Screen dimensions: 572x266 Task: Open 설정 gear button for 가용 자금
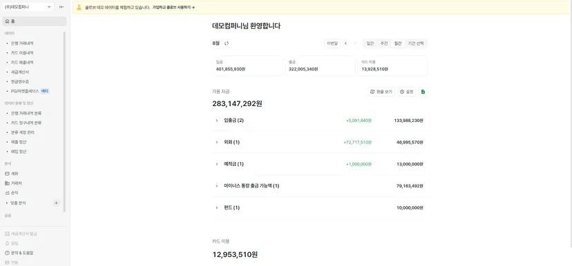(x=406, y=92)
